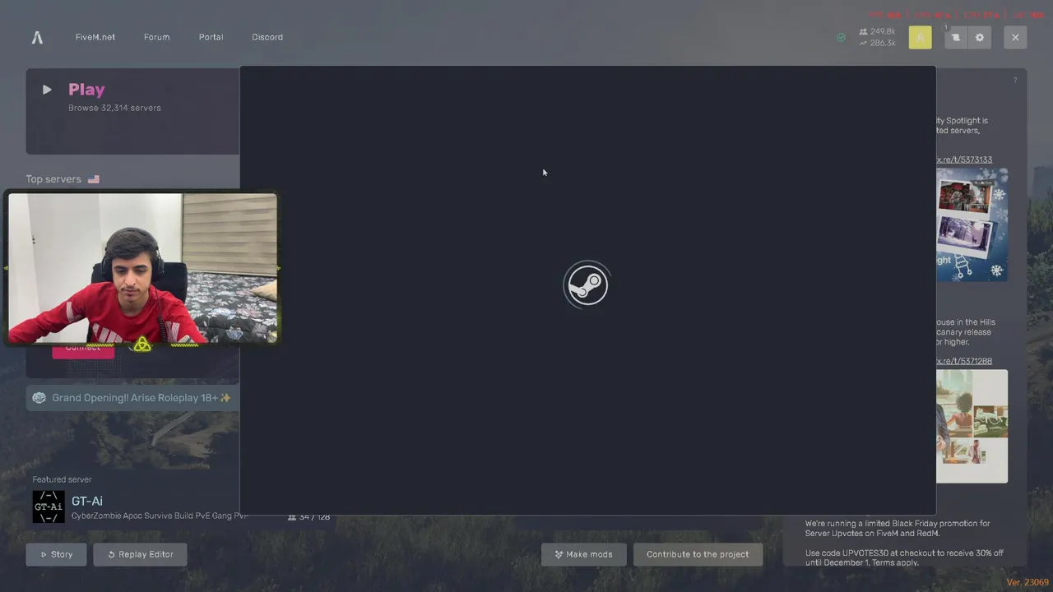Click the US flag beside Top servers

(x=94, y=179)
